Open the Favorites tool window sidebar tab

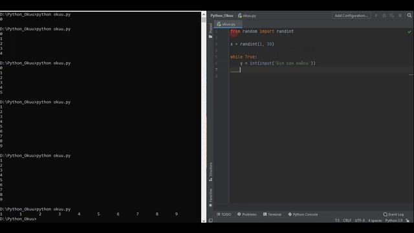point(210,197)
